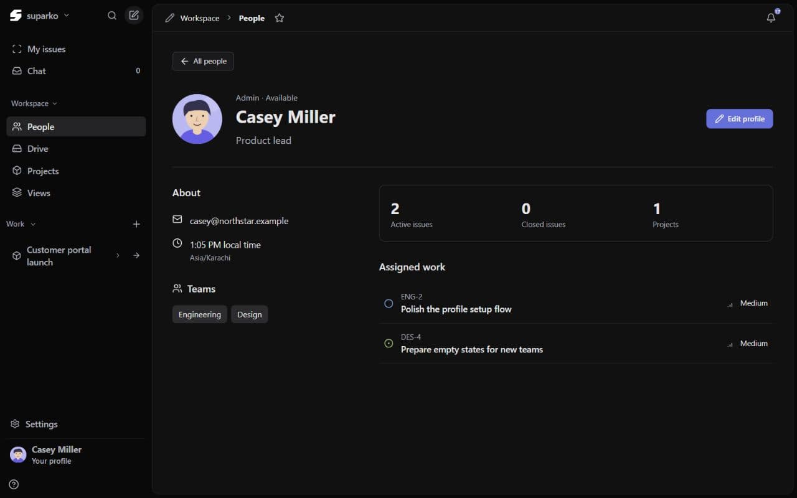Click the suparko logo icon
The width and height of the screenshot is (797, 498).
[x=16, y=16]
